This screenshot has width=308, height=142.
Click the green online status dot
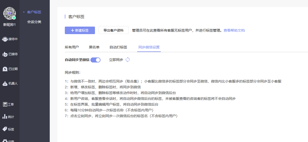(x=14, y=18)
